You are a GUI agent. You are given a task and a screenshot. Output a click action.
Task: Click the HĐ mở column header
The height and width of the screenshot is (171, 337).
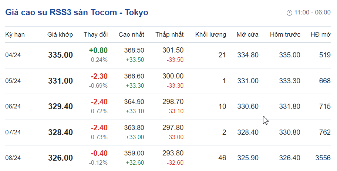tap(320, 35)
